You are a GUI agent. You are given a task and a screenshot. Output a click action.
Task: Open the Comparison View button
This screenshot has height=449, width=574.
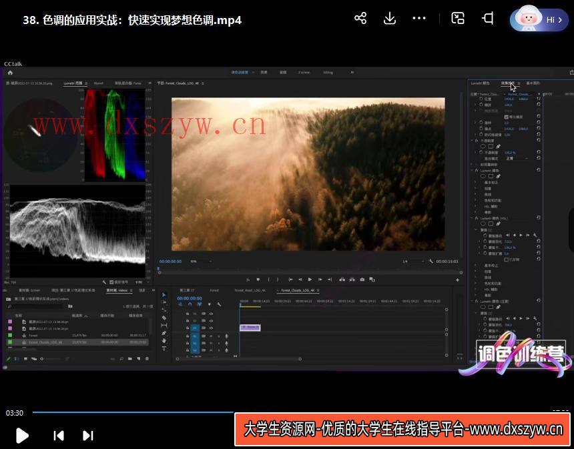tap(372, 280)
